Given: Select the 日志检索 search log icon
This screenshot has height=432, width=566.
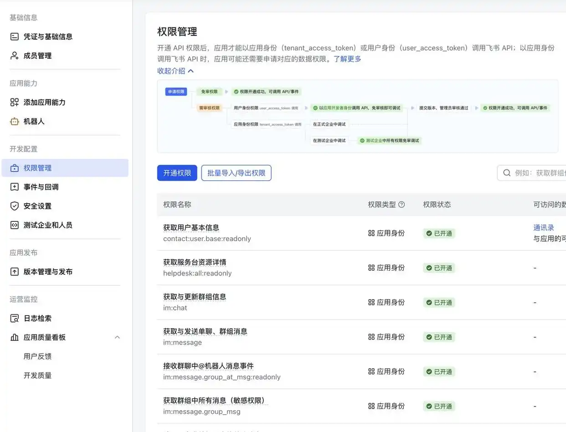Looking at the screenshot, I should (14, 318).
